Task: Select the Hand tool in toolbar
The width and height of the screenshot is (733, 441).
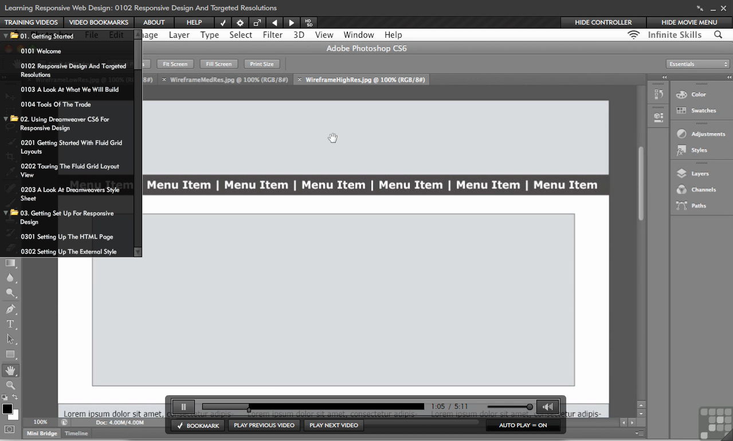Action: 10,371
